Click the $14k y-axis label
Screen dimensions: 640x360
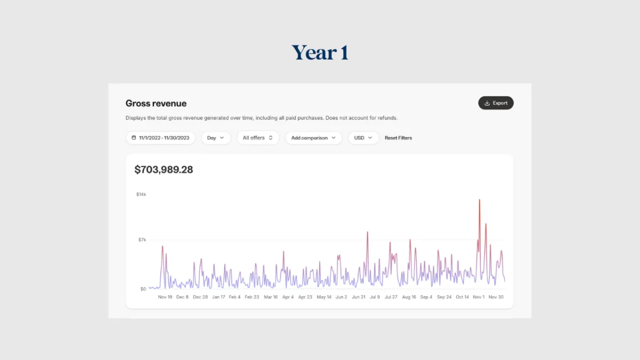pyautogui.click(x=141, y=195)
